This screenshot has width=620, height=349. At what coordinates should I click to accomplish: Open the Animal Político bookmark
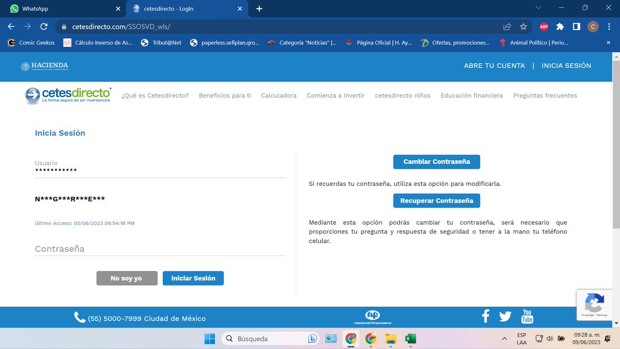pyautogui.click(x=533, y=43)
